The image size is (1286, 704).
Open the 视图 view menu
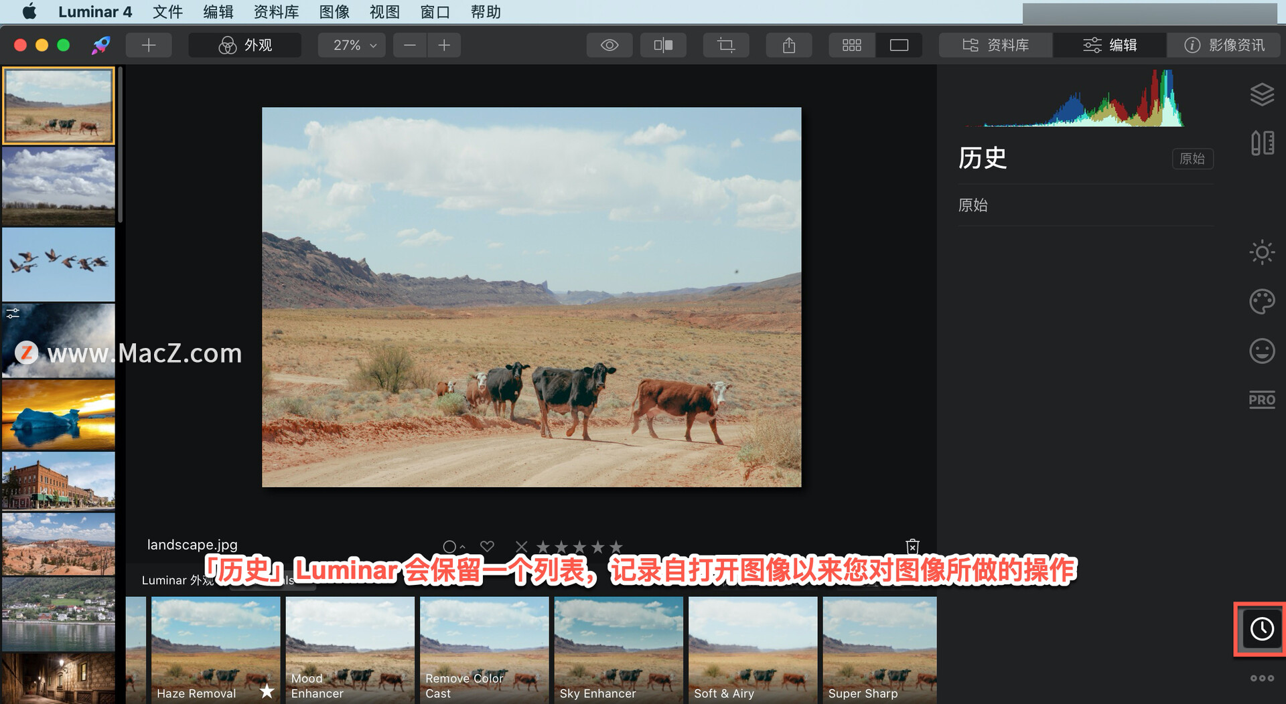click(x=385, y=11)
